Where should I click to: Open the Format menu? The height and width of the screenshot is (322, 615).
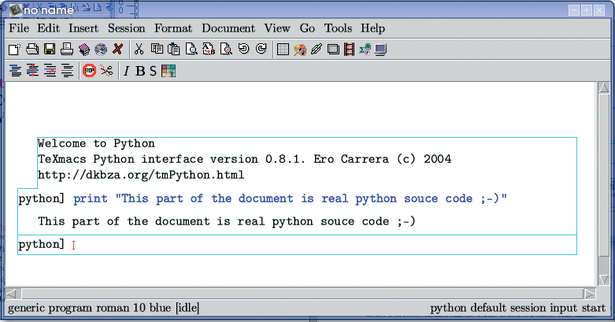(173, 28)
